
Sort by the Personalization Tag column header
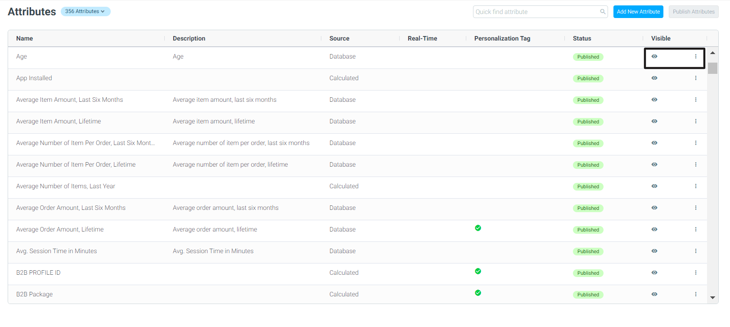click(x=502, y=38)
